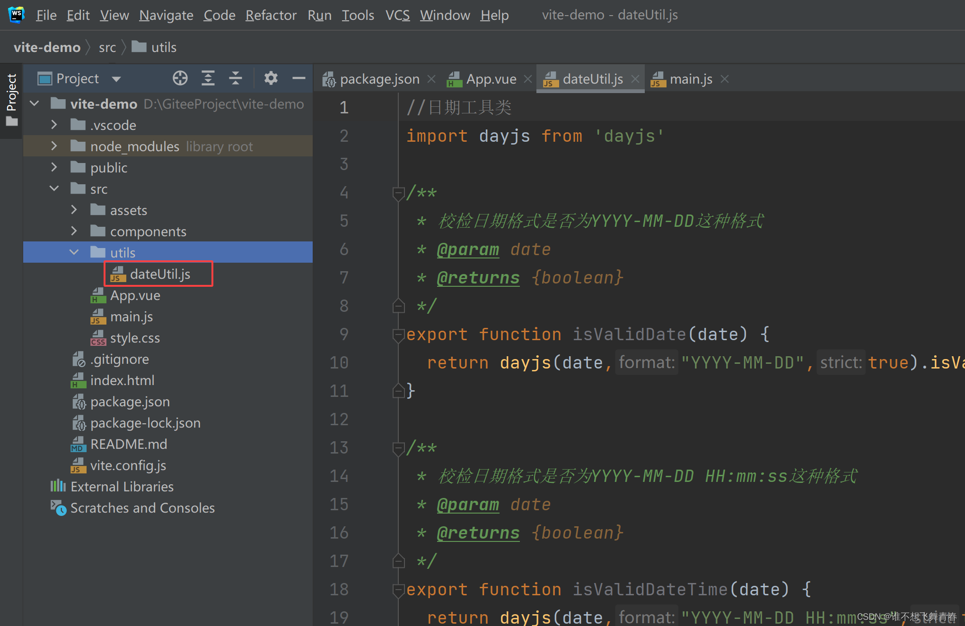Close the main.js tab
The width and height of the screenshot is (965, 626).
point(725,79)
